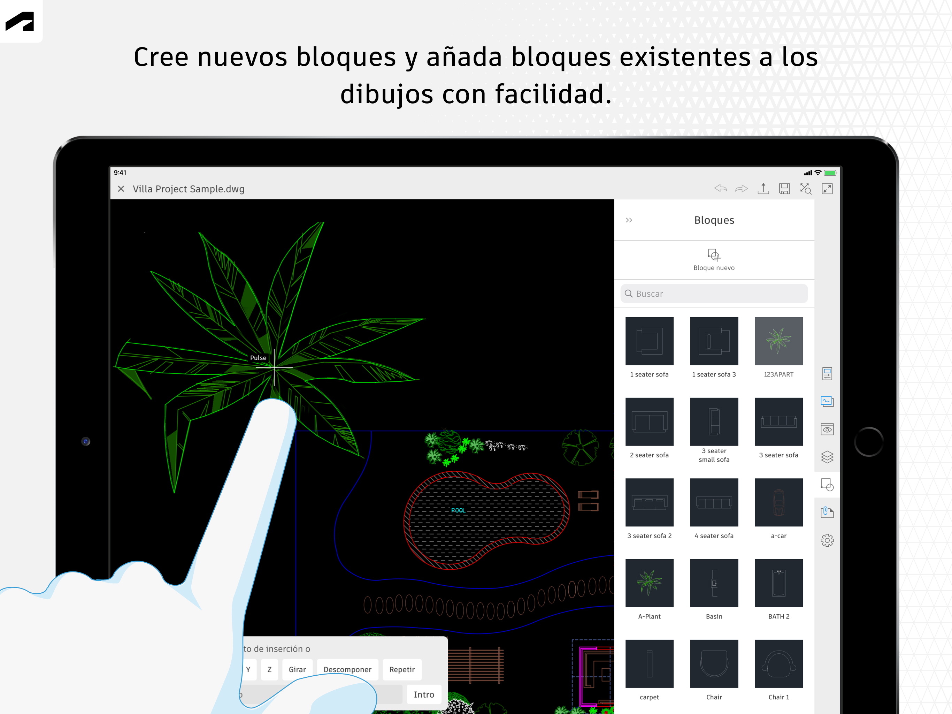The width and height of the screenshot is (952, 714).
Task: Pick the a-car block thumbnail
Action: pos(778,502)
